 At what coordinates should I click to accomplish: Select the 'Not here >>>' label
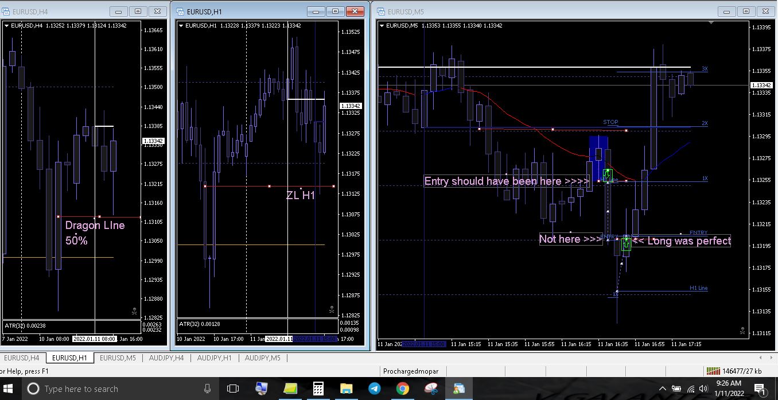click(x=570, y=239)
